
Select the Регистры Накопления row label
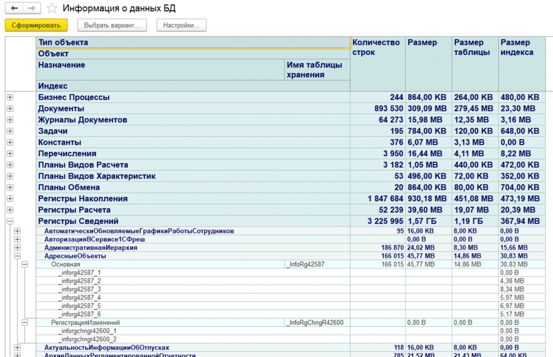pos(83,199)
